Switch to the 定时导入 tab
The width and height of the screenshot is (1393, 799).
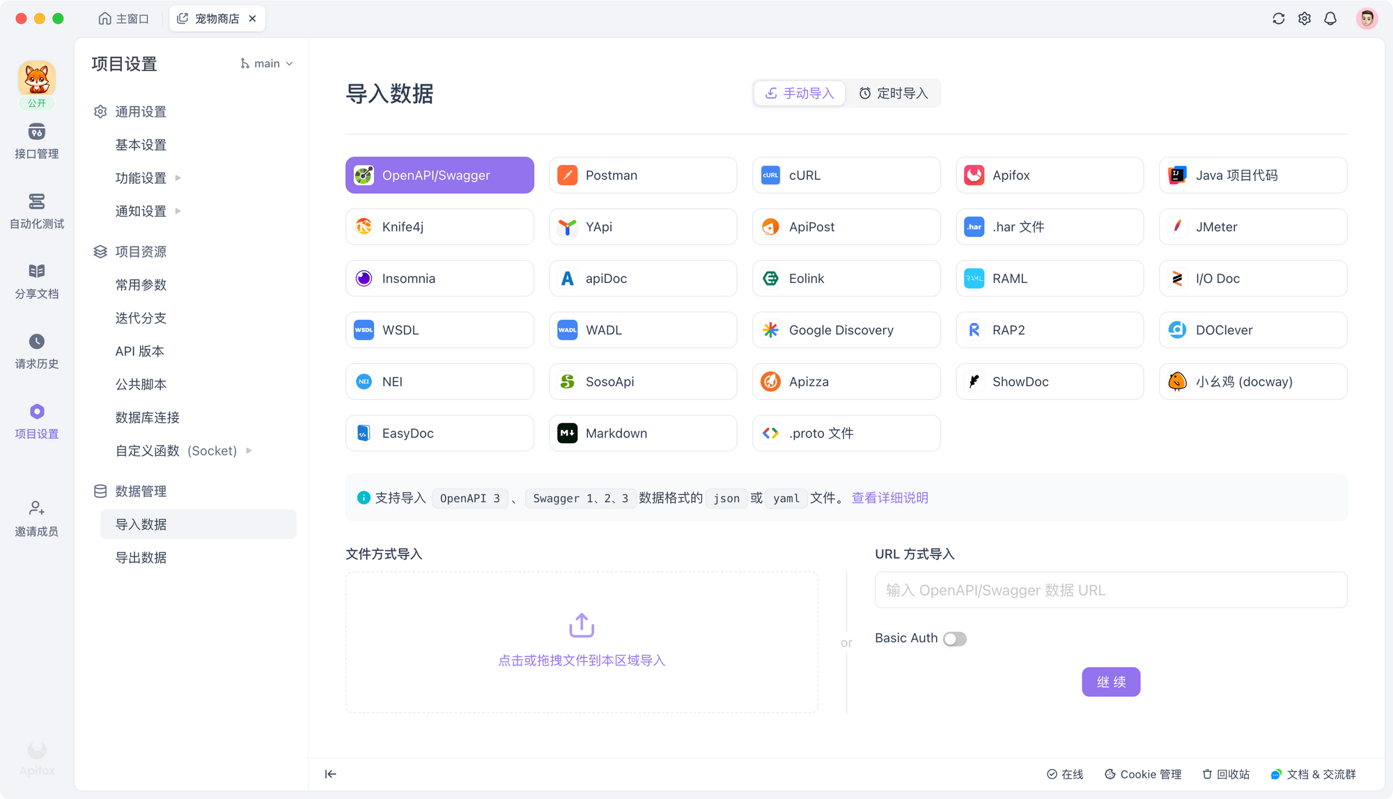(x=894, y=93)
